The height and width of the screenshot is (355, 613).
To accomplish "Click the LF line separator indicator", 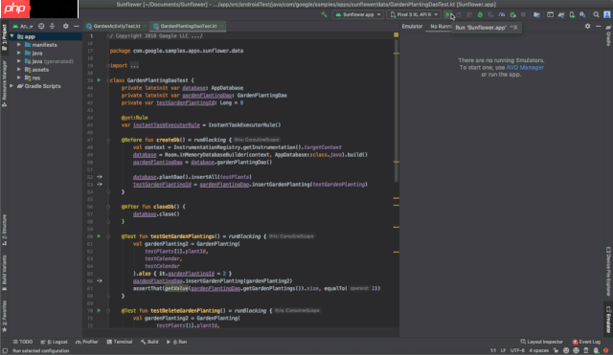I will pyautogui.click(x=503, y=350).
